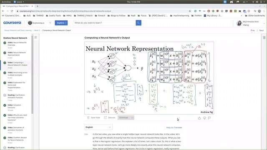Open Video: Neural Network Representation lesson
267x150 pixels.
click(x=15, y=55)
